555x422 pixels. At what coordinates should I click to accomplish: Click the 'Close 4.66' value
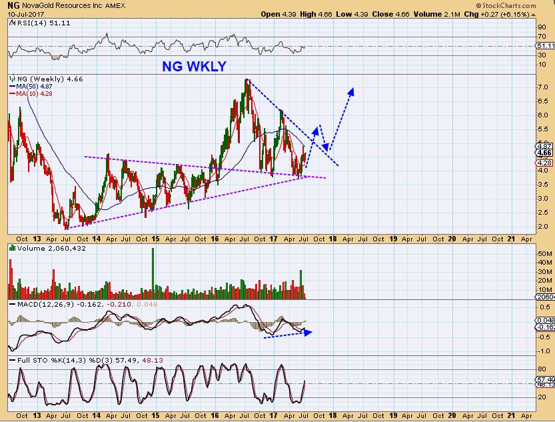pos(390,14)
